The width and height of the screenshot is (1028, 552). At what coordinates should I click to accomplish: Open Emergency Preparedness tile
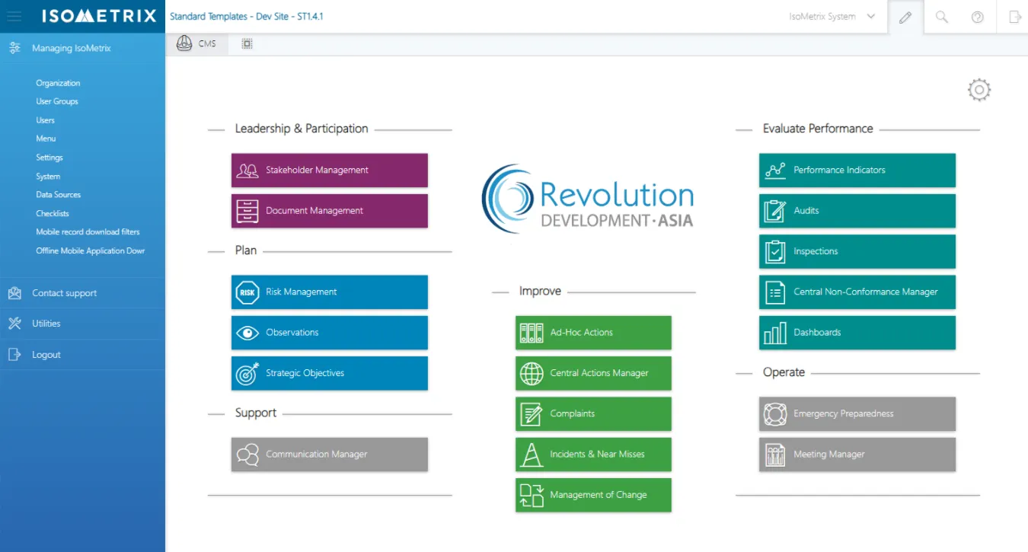[857, 414]
